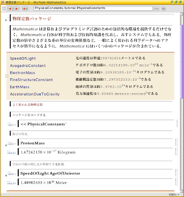Open the 100% magnification dropdown

(174, 195)
